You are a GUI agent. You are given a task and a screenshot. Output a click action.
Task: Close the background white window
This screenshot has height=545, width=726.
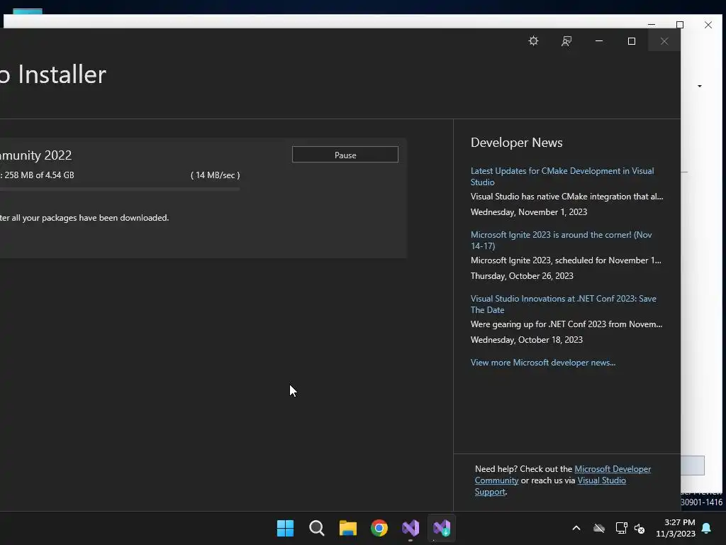pyautogui.click(x=708, y=25)
